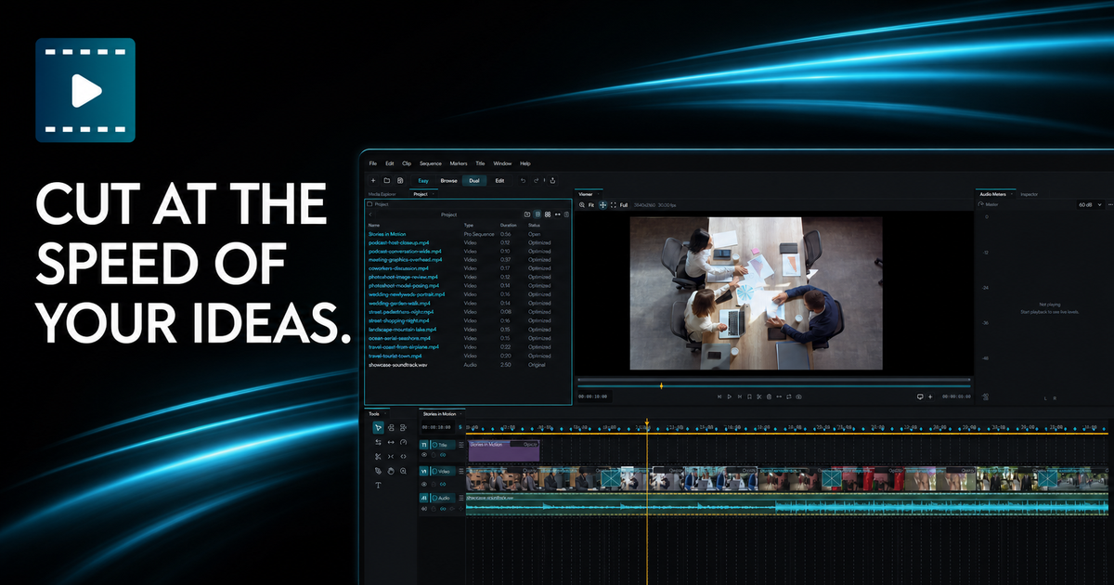Switch Project panel to grid view icon
The height and width of the screenshot is (585, 1114).
tap(548, 214)
